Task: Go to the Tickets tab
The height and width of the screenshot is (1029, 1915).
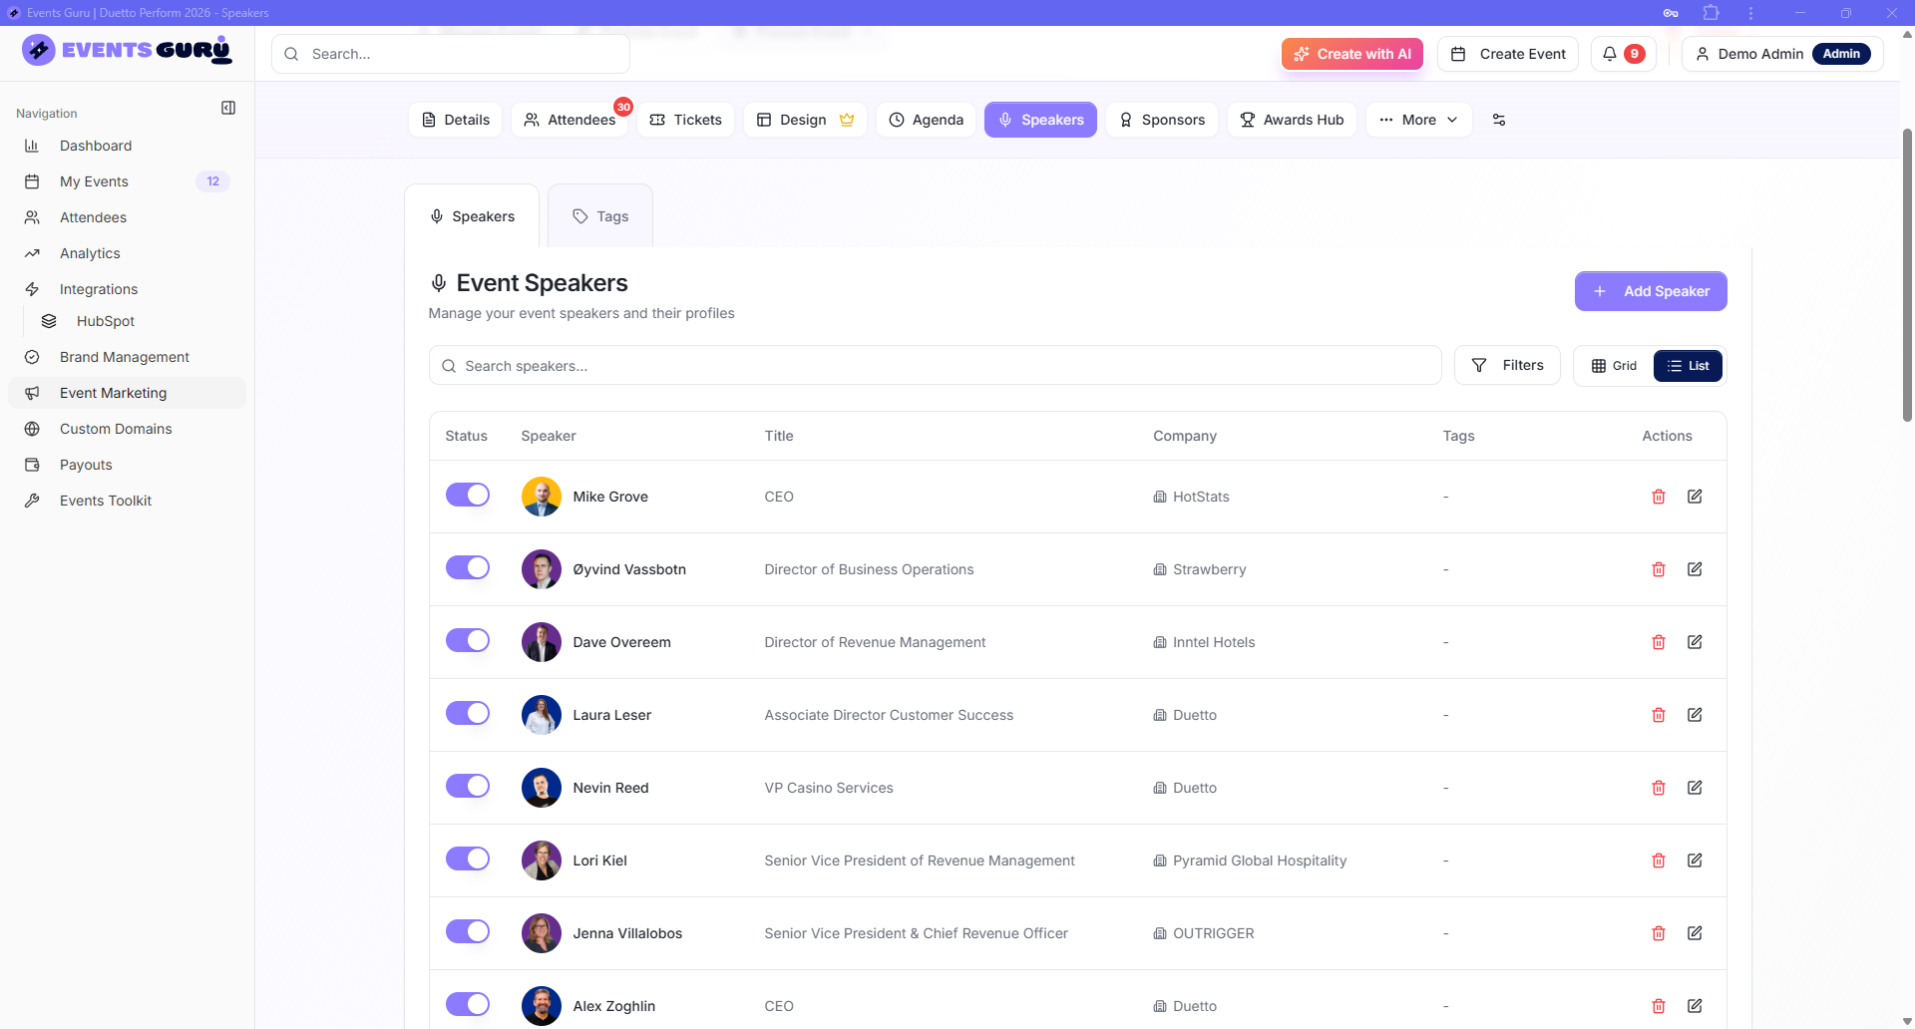Action: [x=686, y=120]
